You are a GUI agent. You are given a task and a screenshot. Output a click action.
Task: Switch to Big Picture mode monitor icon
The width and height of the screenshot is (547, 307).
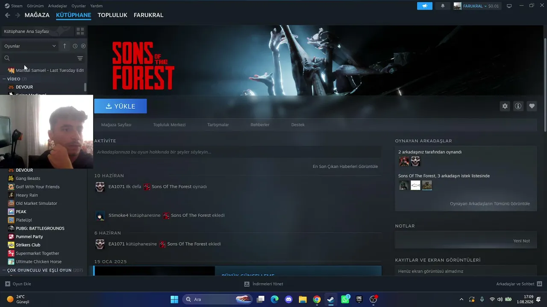coord(509,6)
